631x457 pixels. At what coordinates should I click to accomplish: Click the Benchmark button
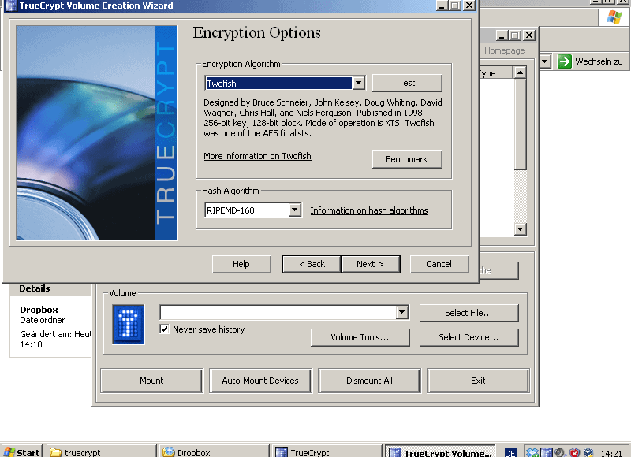point(407,159)
